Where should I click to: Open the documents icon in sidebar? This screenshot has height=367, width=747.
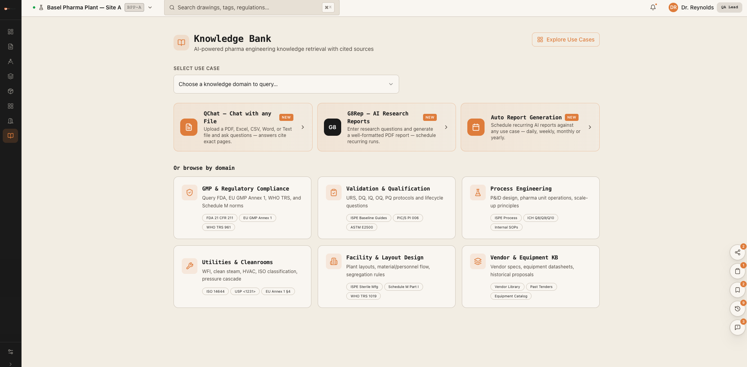point(11,47)
